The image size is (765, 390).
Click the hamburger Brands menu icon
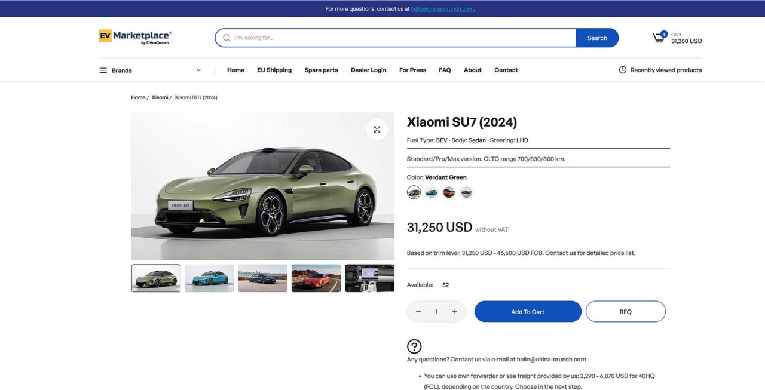(103, 70)
